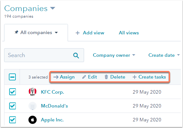The width and height of the screenshot is (183, 128).
Task: Click the magnifying glass search icon
Action: pos(76,55)
